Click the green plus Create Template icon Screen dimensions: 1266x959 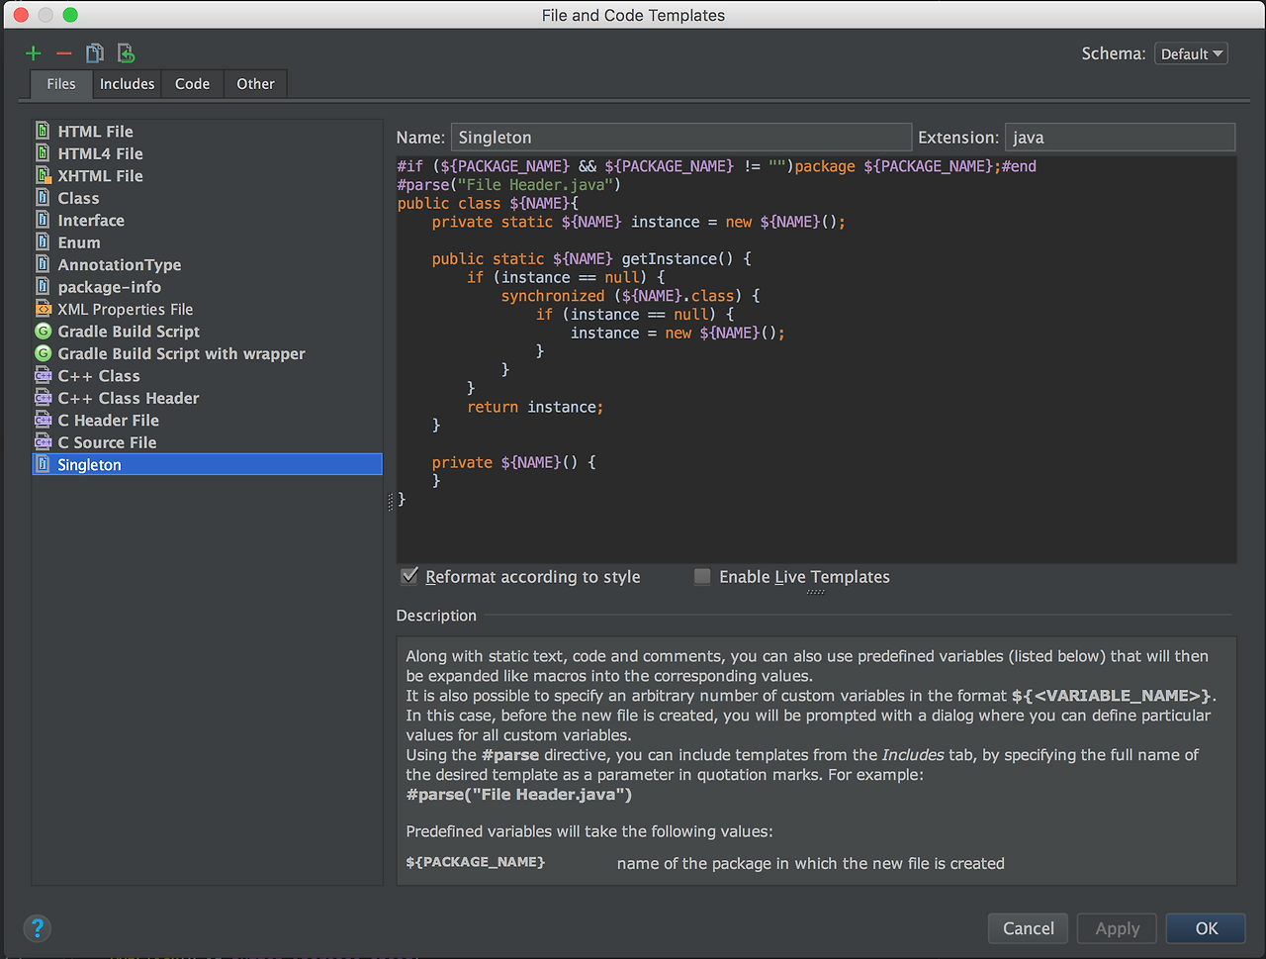(34, 53)
